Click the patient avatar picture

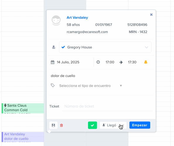tap(56, 20)
